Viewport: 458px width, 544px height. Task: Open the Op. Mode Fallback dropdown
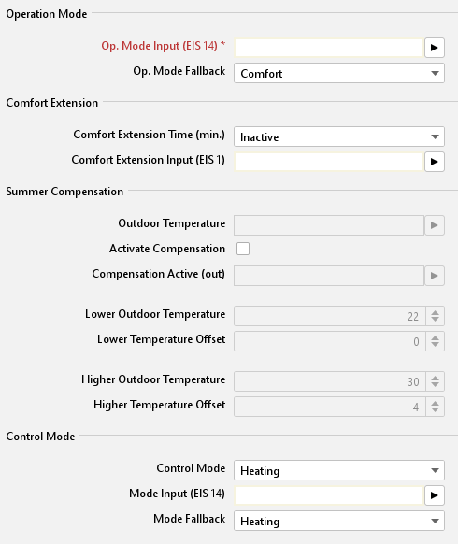coord(339,73)
